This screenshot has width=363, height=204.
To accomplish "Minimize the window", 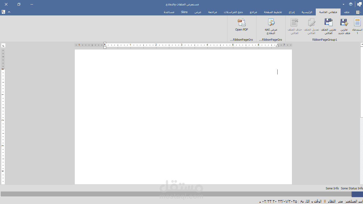I will 32,4.
